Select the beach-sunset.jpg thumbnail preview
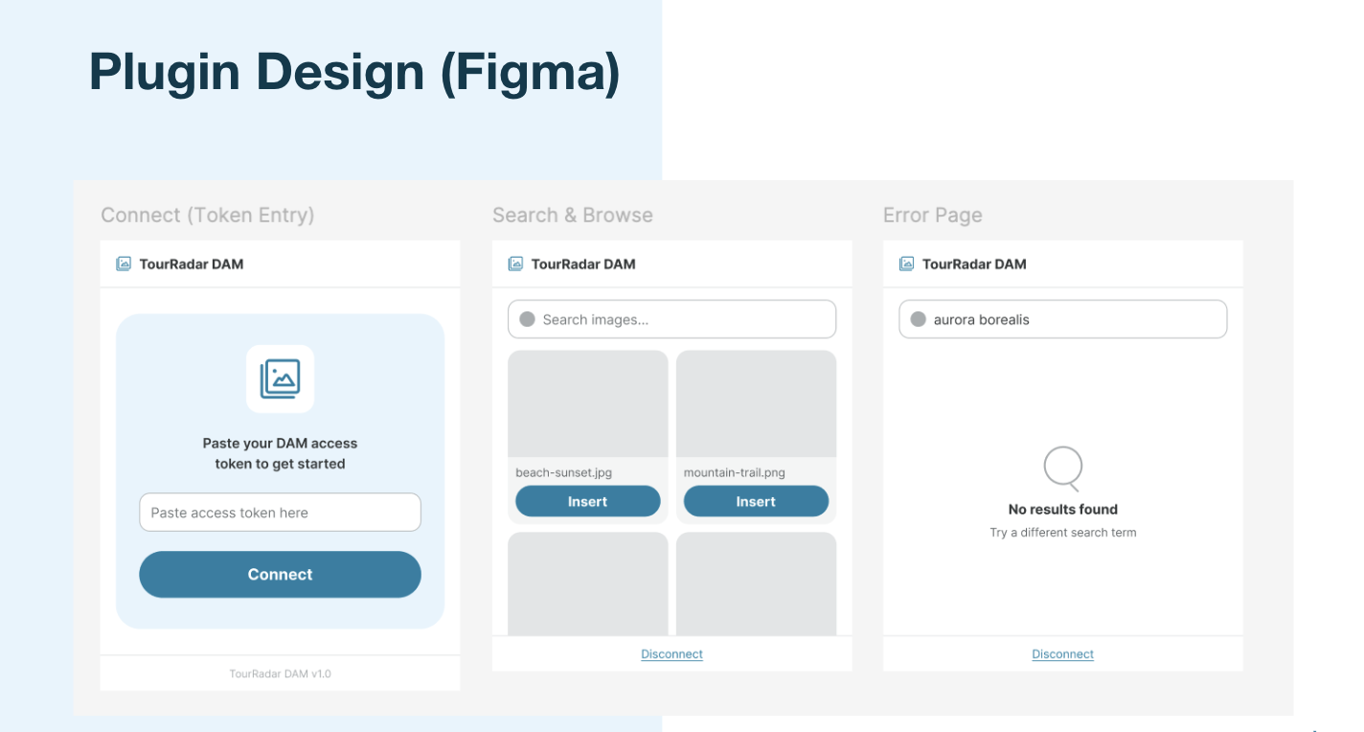This screenshot has width=1364, height=732. coord(588,403)
